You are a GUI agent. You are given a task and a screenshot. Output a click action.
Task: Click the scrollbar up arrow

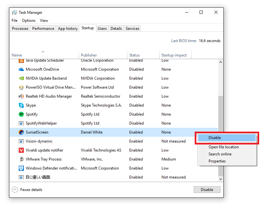(220, 62)
